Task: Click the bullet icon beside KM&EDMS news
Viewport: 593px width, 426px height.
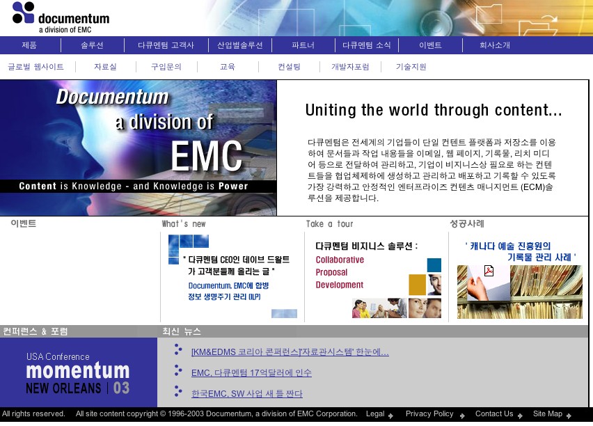Action: point(177,349)
